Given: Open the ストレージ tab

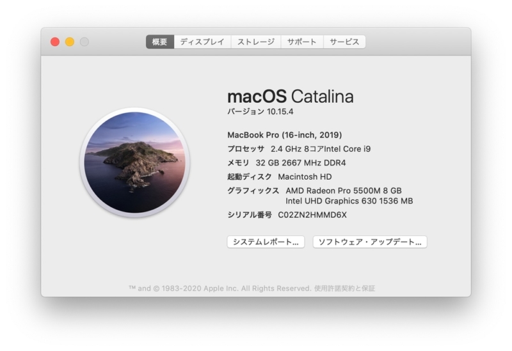Looking at the screenshot, I should tap(256, 42).
